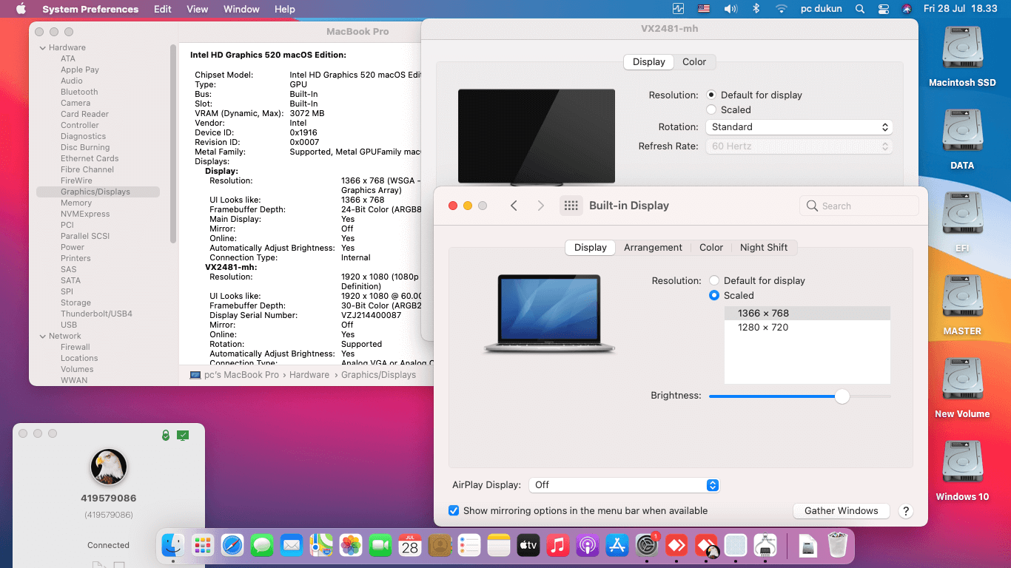Select the 1366 × 768 scaled resolution

807,313
